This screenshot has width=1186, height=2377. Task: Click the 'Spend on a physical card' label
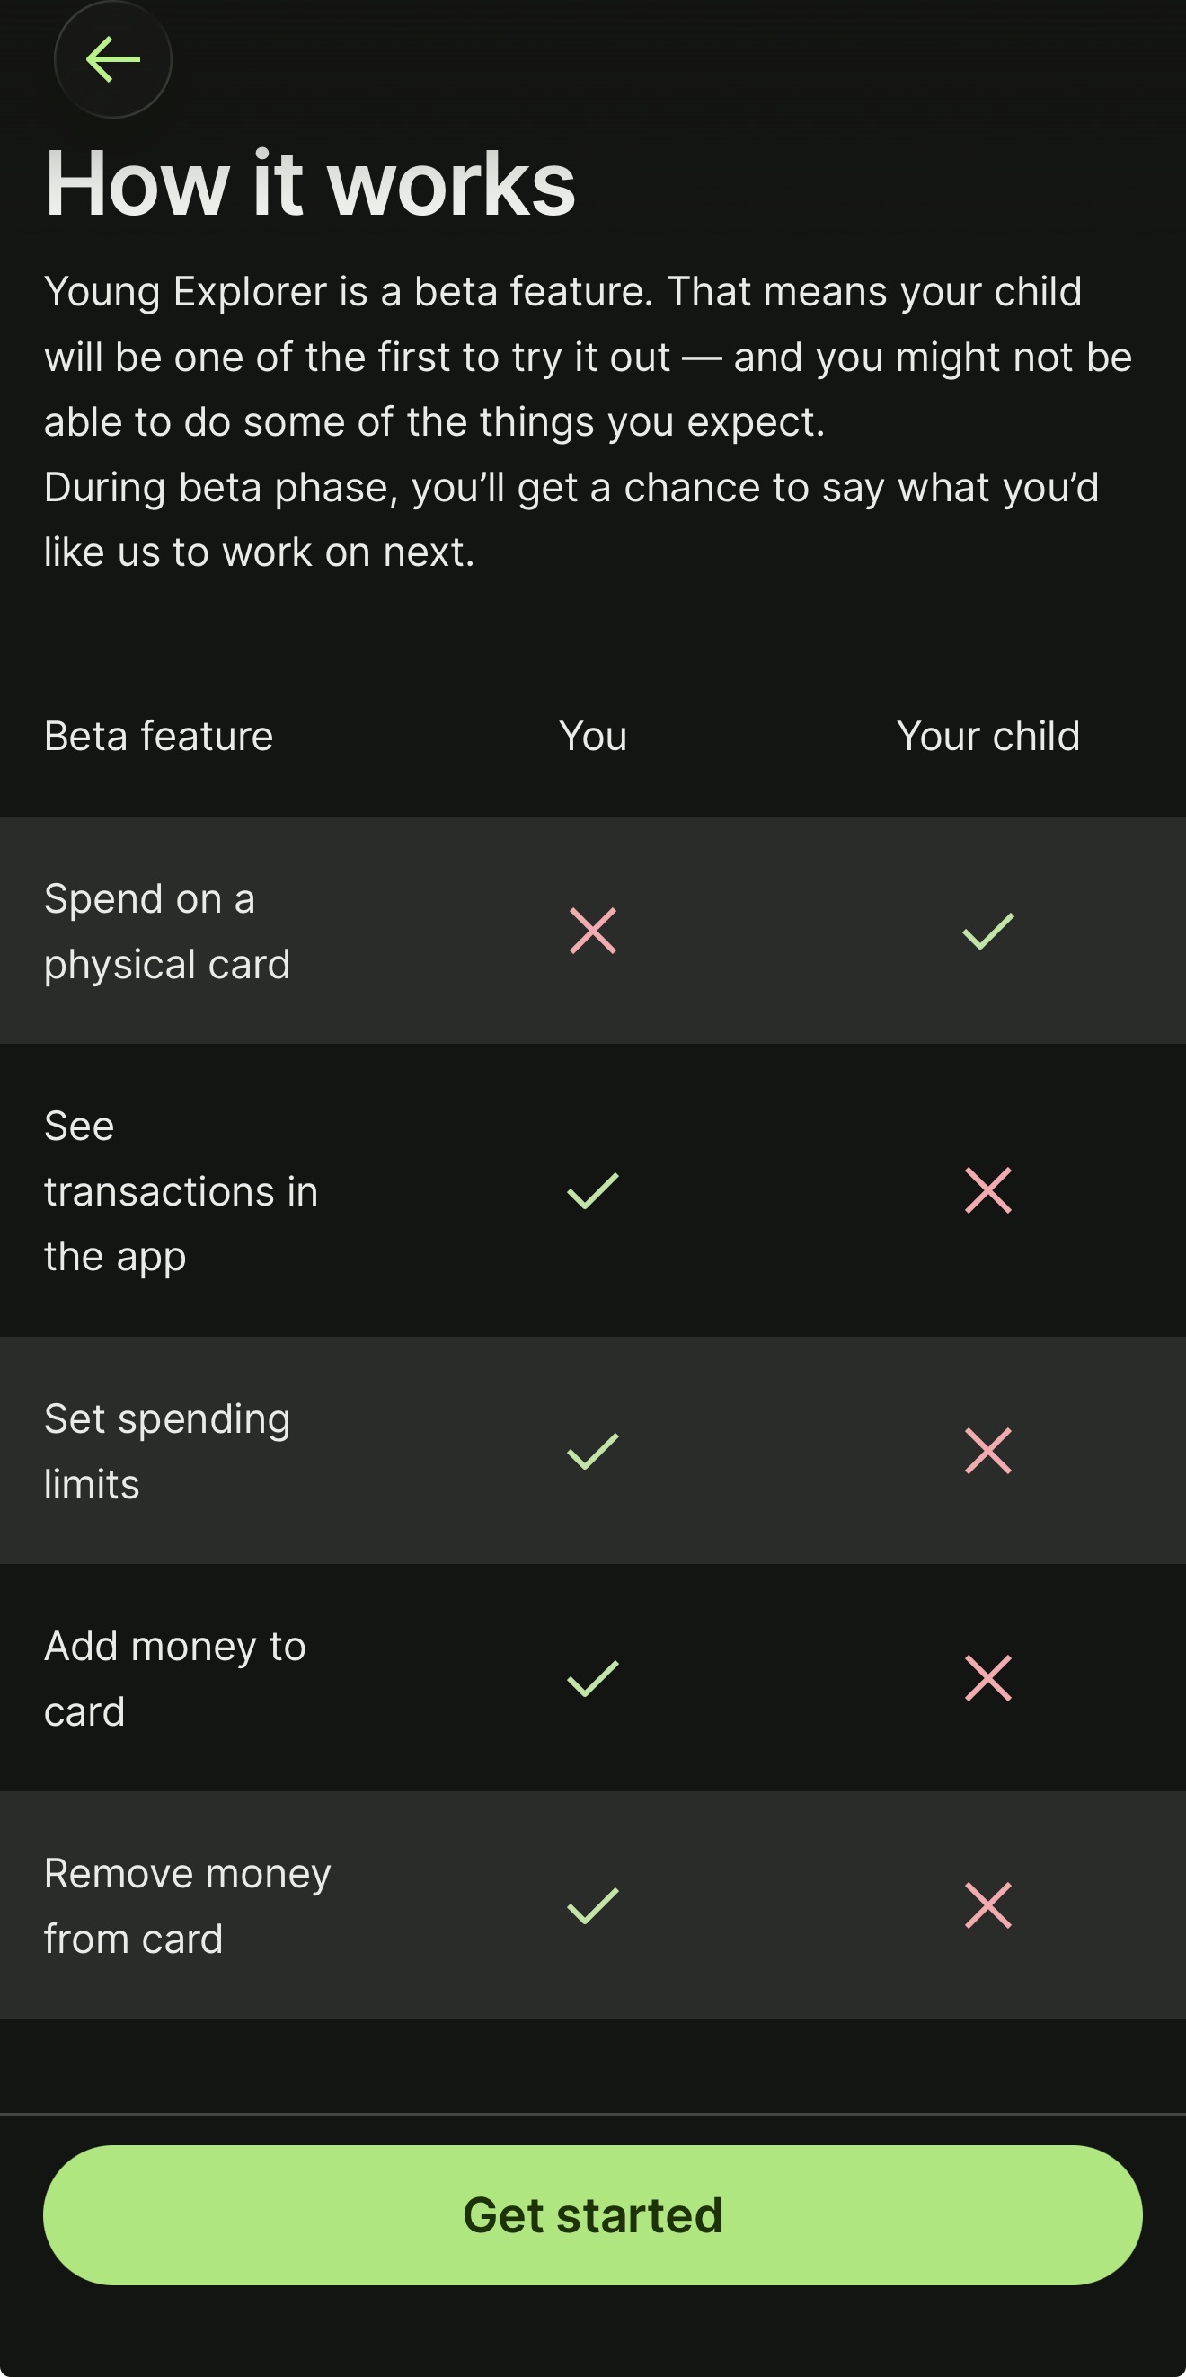(167, 931)
